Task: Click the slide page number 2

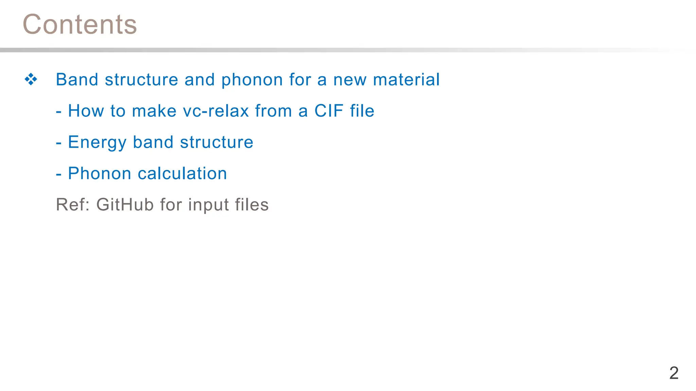Action: pos(674,373)
